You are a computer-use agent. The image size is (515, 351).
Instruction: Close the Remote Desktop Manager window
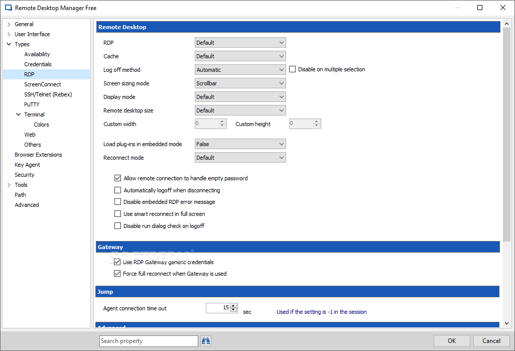pos(503,8)
